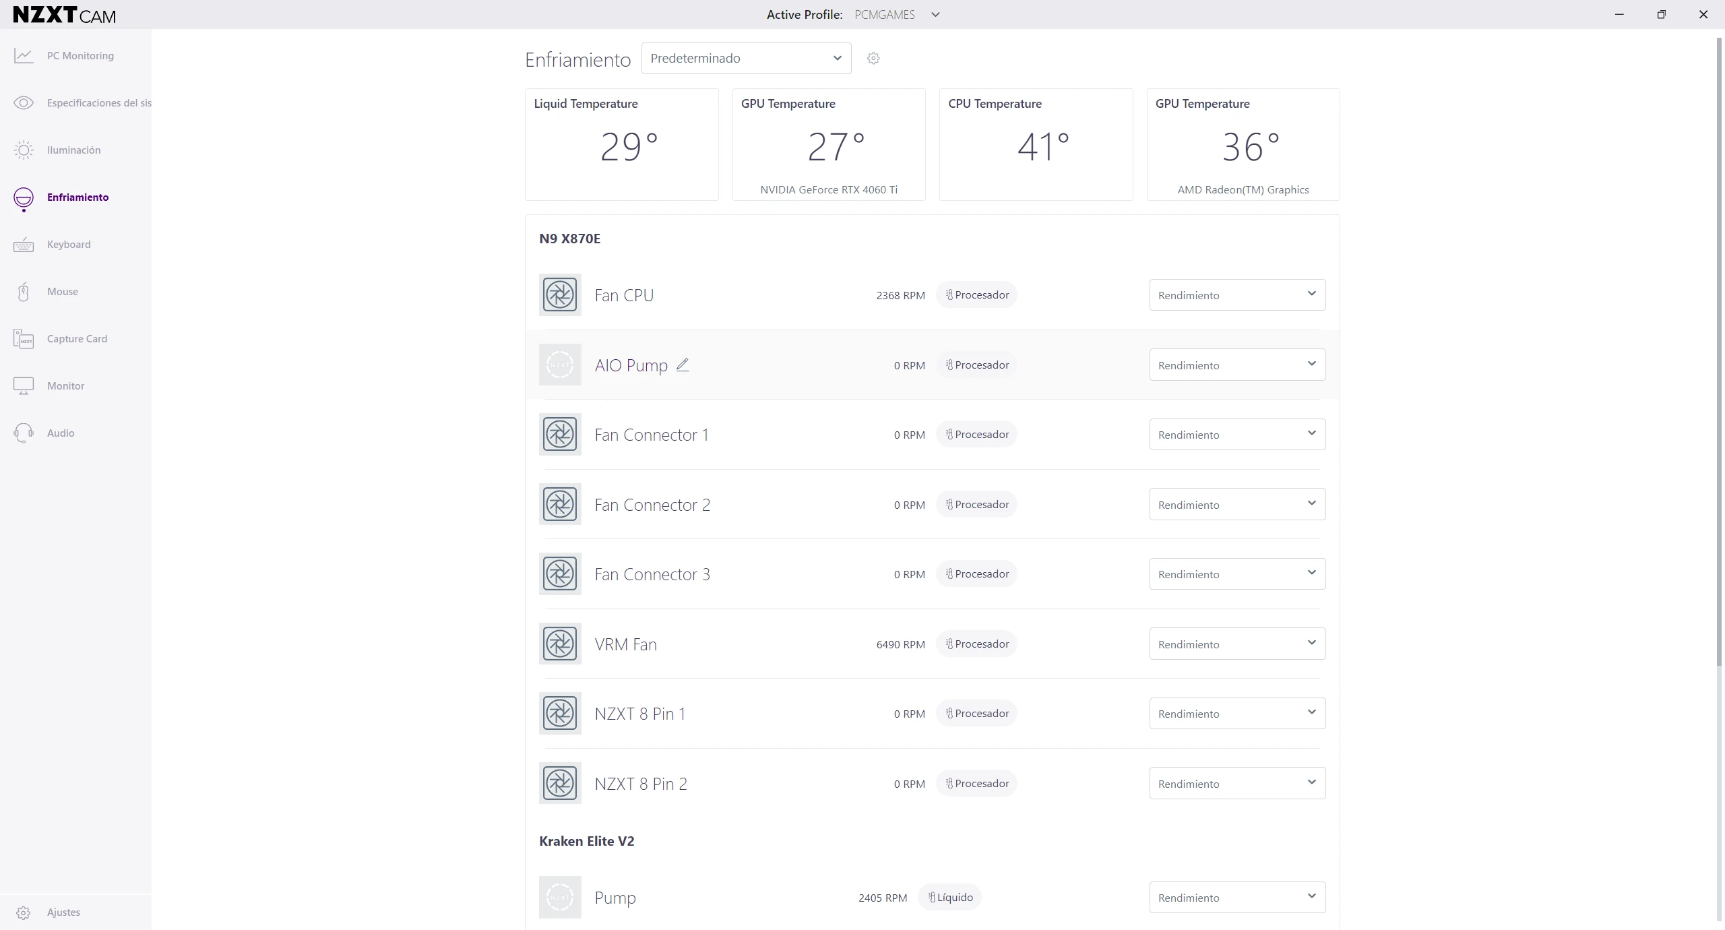Open PC Monitoring chart icon
1725x930 pixels.
pos(24,56)
